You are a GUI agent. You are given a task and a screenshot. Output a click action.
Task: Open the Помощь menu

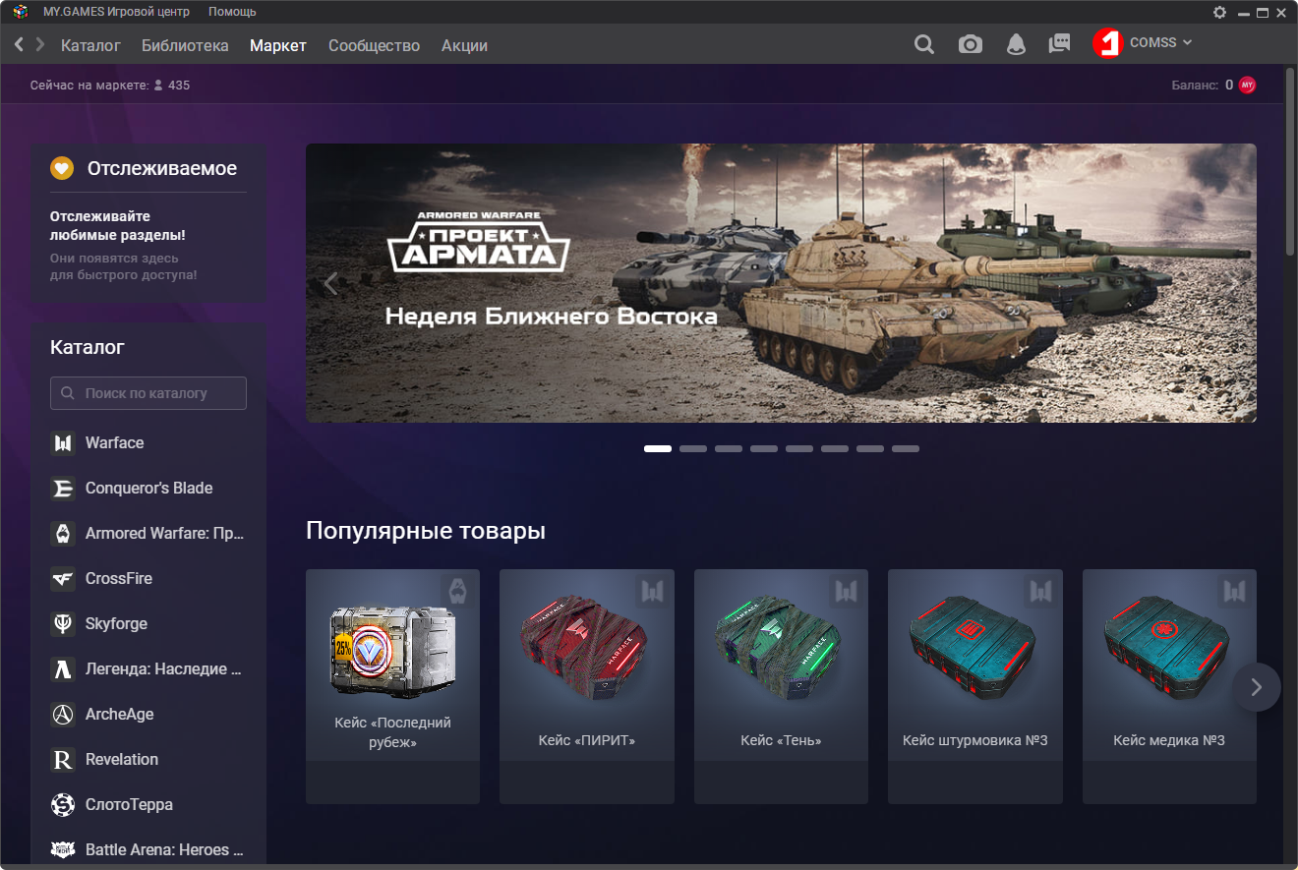tap(232, 12)
